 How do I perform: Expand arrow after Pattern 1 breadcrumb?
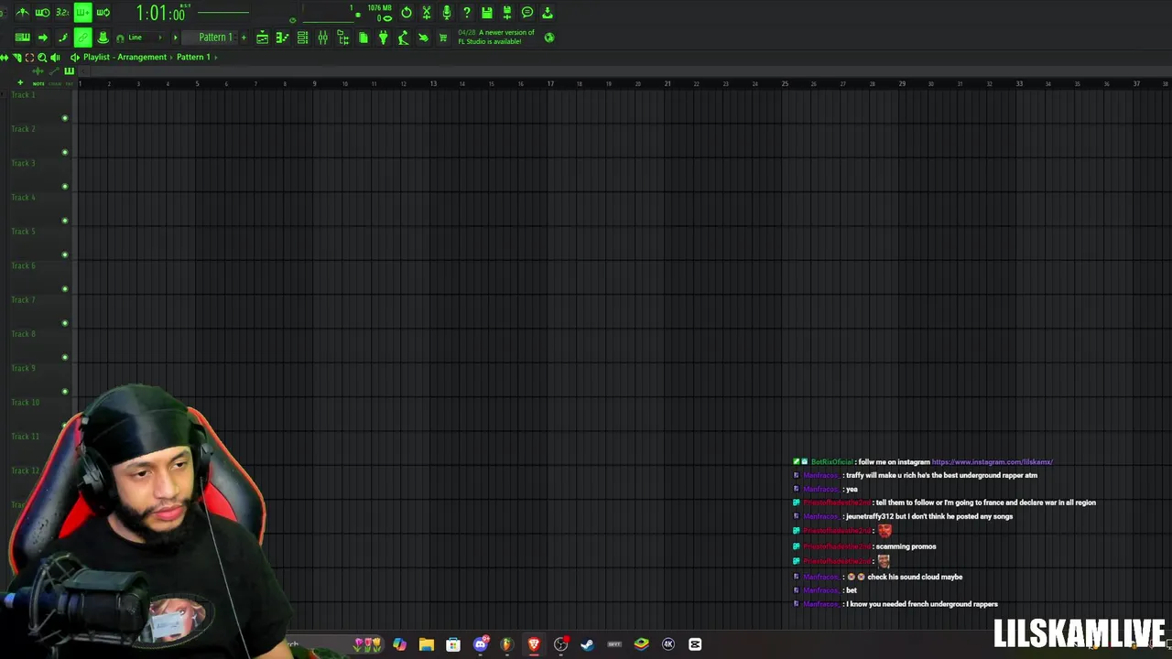[x=216, y=57]
